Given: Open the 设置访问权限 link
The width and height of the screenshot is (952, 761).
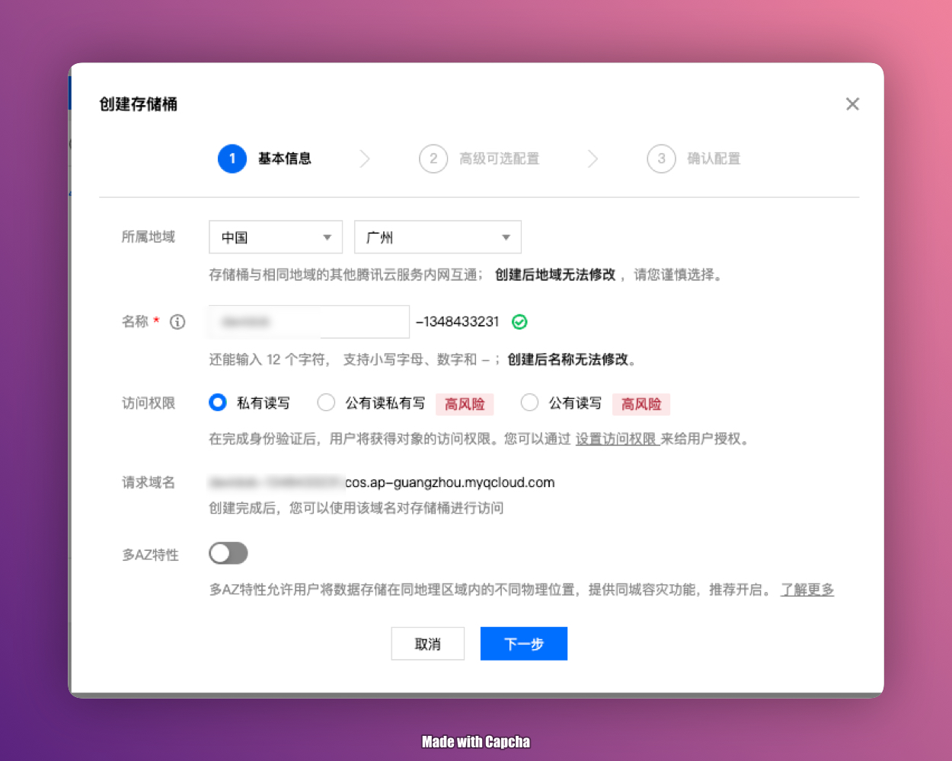Looking at the screenshot, I should (x=615, y=439).
